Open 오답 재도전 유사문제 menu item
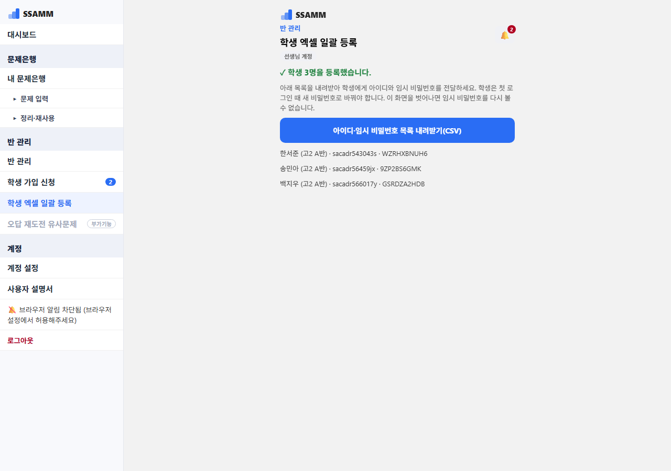Viewport: 671px width, 471px height. 61,224
